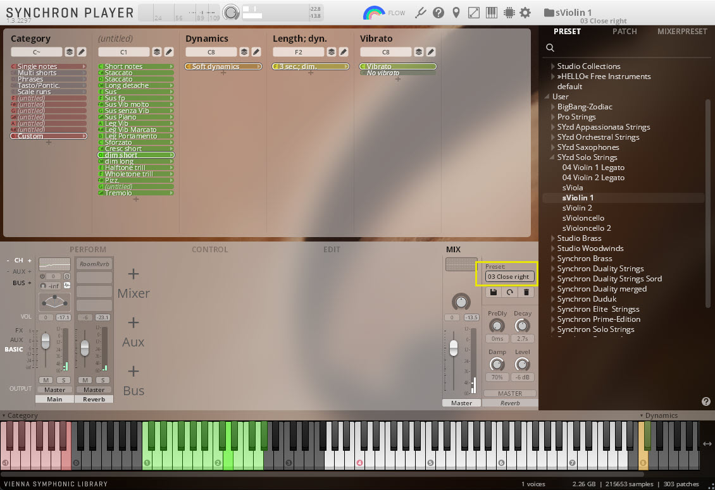Switch to the PRESET tab
Image resolution: width=715 pixels, height=490 pixels.
coord(567,32)
